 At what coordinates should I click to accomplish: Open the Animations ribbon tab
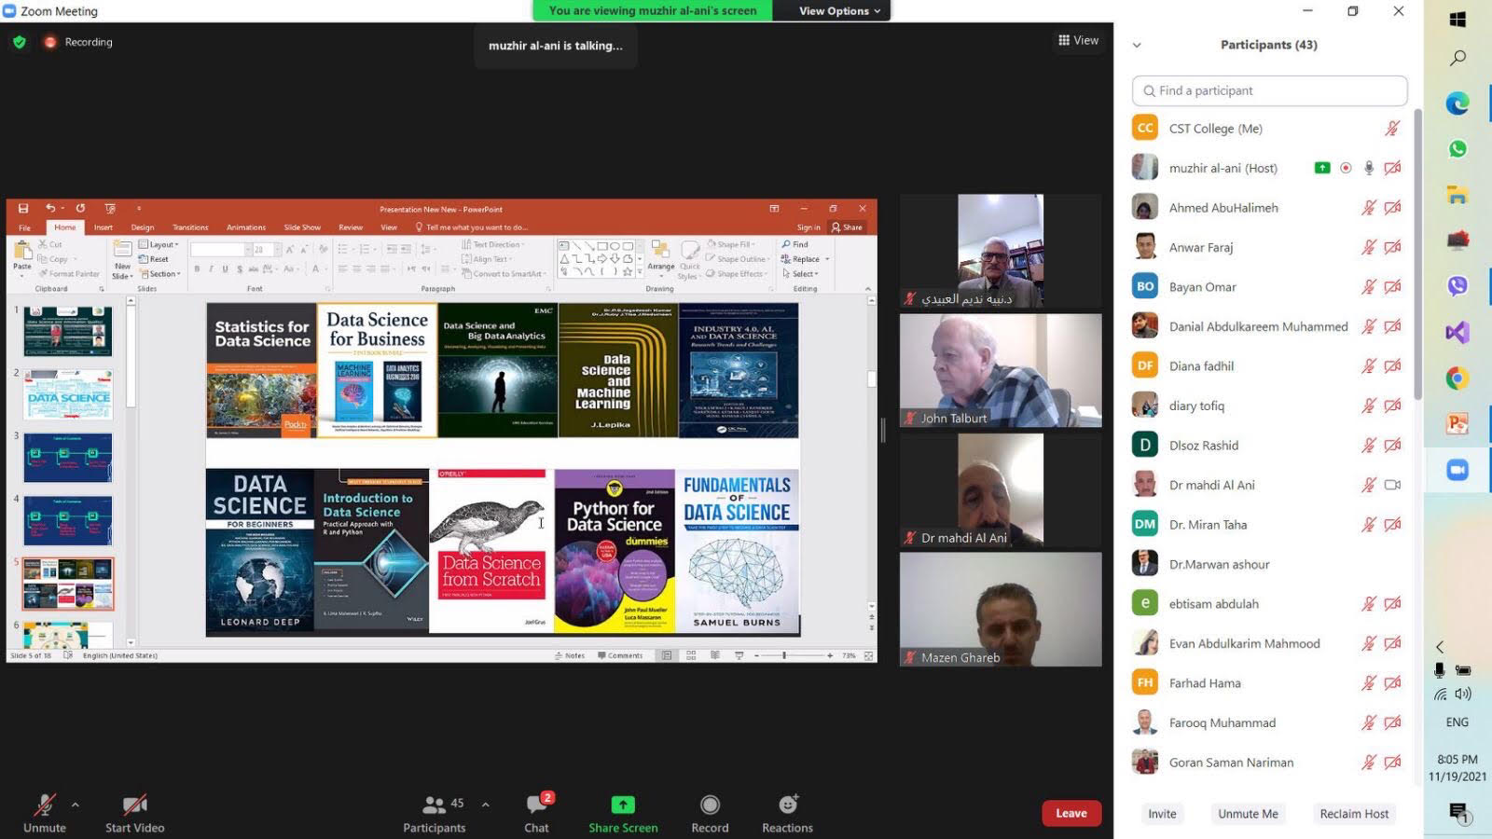246,227
